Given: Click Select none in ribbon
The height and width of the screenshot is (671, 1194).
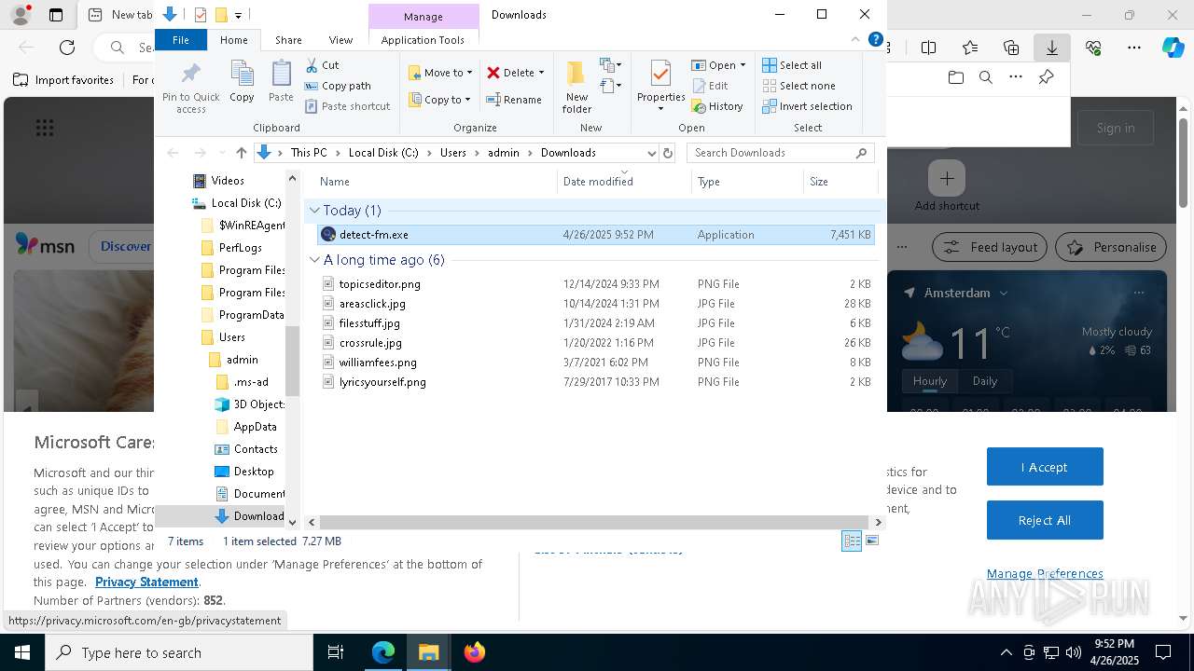Looking at the screenshot, I should coord(798,86).
